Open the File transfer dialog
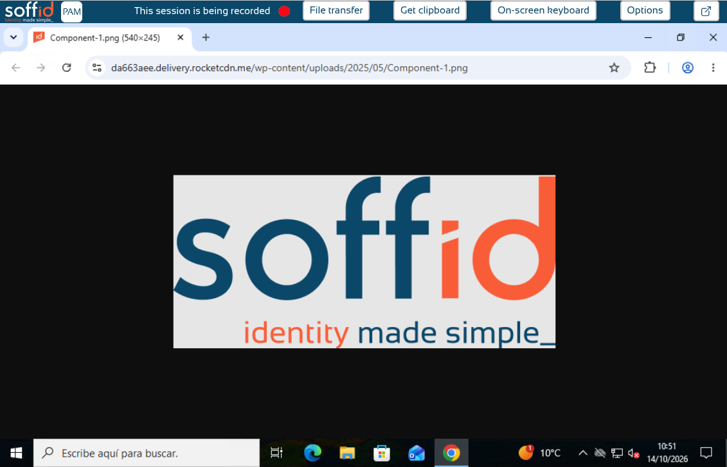The width and height of the screenshot is (727, 467). tap(336, 11)
